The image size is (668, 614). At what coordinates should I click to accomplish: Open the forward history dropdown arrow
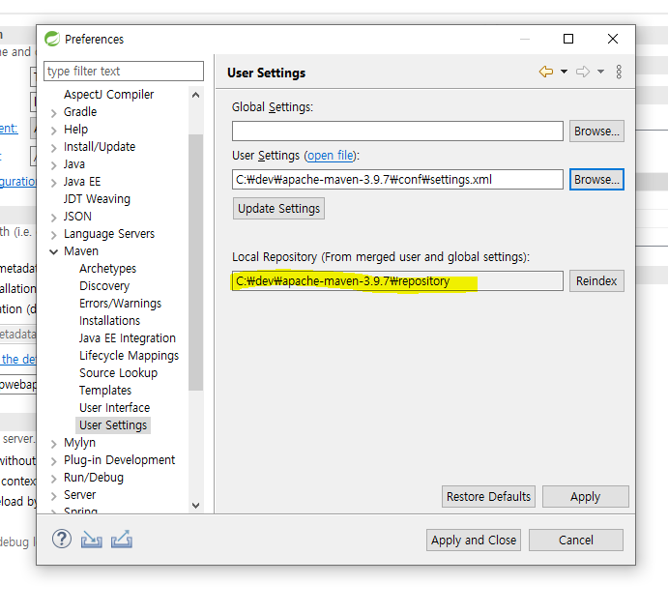[600, 73]
